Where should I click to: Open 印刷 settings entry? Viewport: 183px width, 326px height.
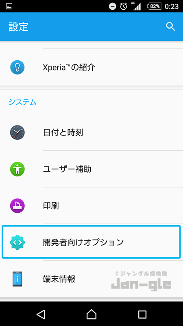91,206
